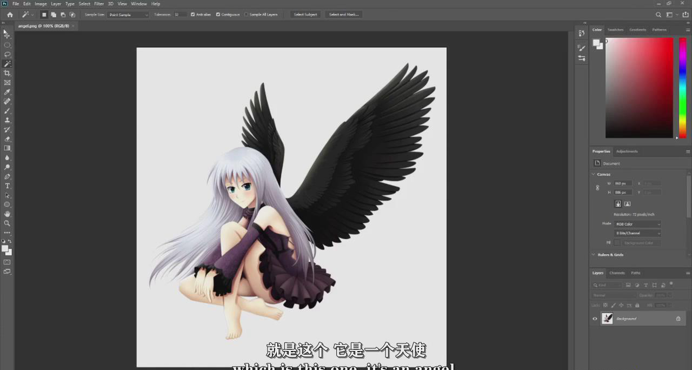692x370 pixels.
Task: Click inside the color picker field
Action: point(639,88)
